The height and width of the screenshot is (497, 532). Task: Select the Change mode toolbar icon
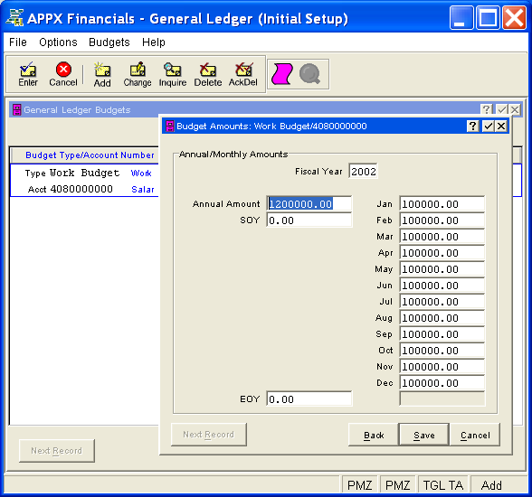(138, 74)
